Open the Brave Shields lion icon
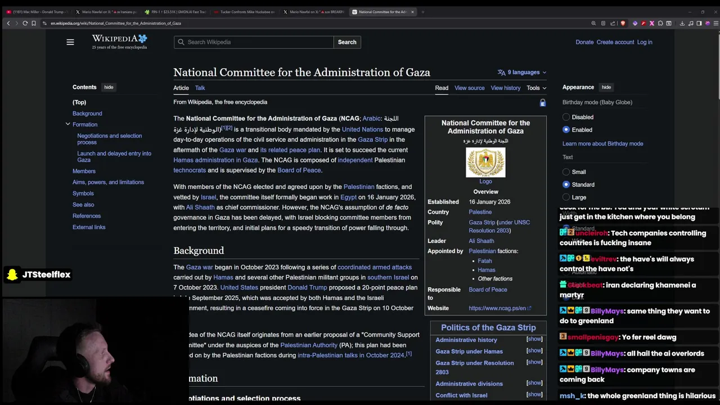 (623, 23)
